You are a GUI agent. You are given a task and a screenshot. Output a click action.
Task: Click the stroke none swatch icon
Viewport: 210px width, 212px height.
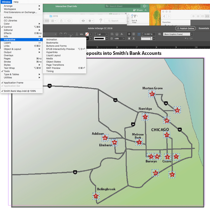pyautogui.click(x=87, y=34)
